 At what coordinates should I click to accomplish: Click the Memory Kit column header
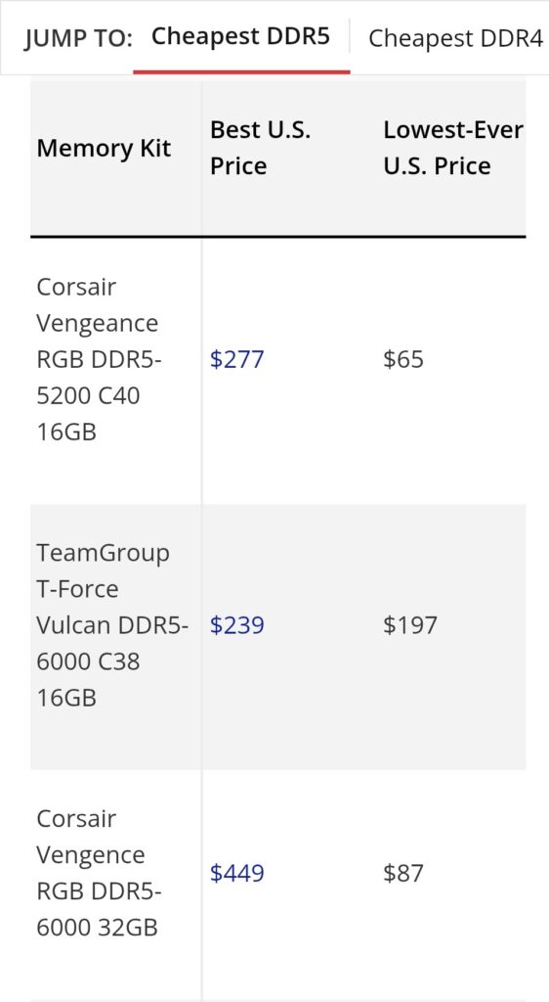[104, 149]
